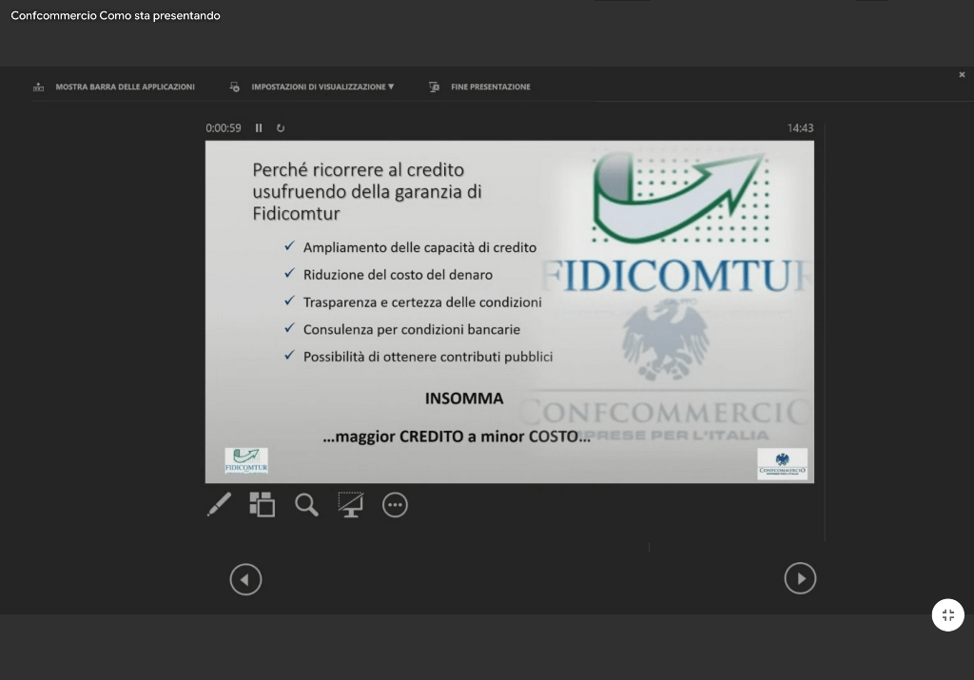The width and height of the screenshot is (974, 680).
Task: Click the elapsed time 0:00:59 display
Action: pyautogui.click(x=224, y=128)
